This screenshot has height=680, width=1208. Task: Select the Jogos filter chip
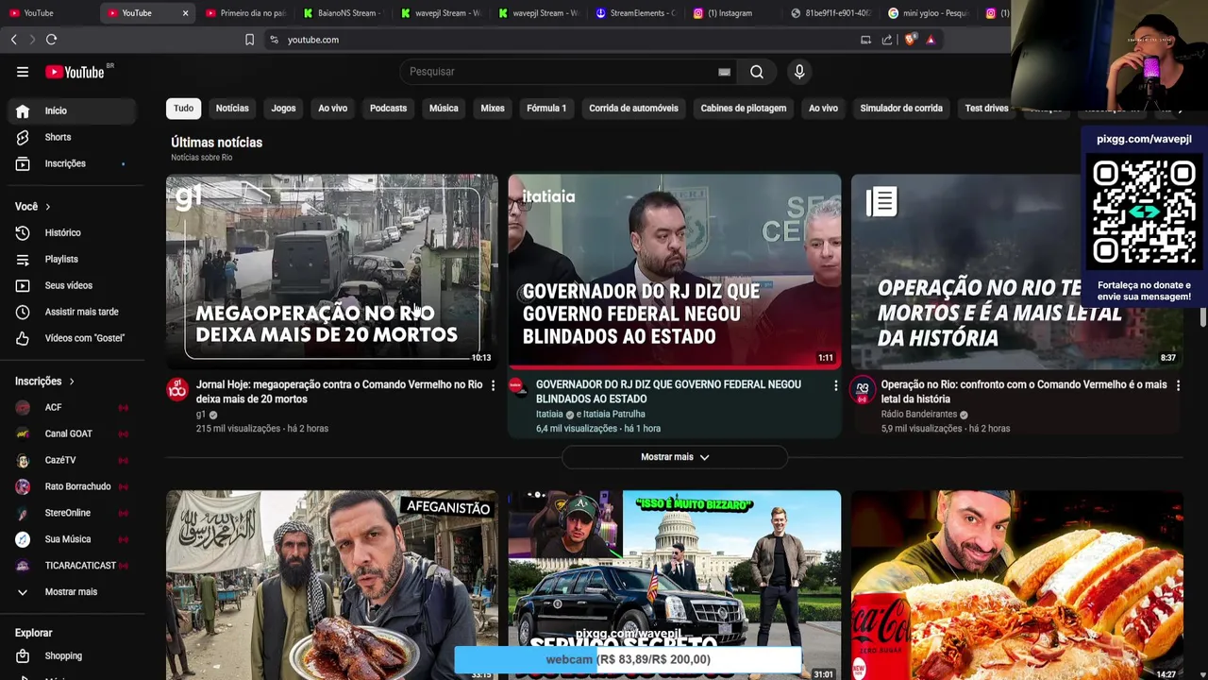pyautogui.click(x=283, y=109)
